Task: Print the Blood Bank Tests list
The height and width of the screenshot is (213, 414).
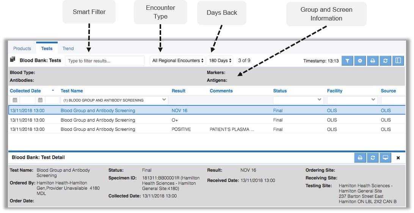Action: tap(373, 61)
